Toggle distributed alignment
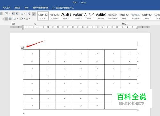Screen dimensions: 160x116 10,19
